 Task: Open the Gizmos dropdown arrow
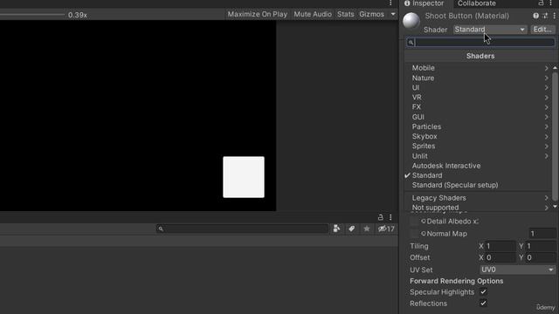tap(393, 14)
